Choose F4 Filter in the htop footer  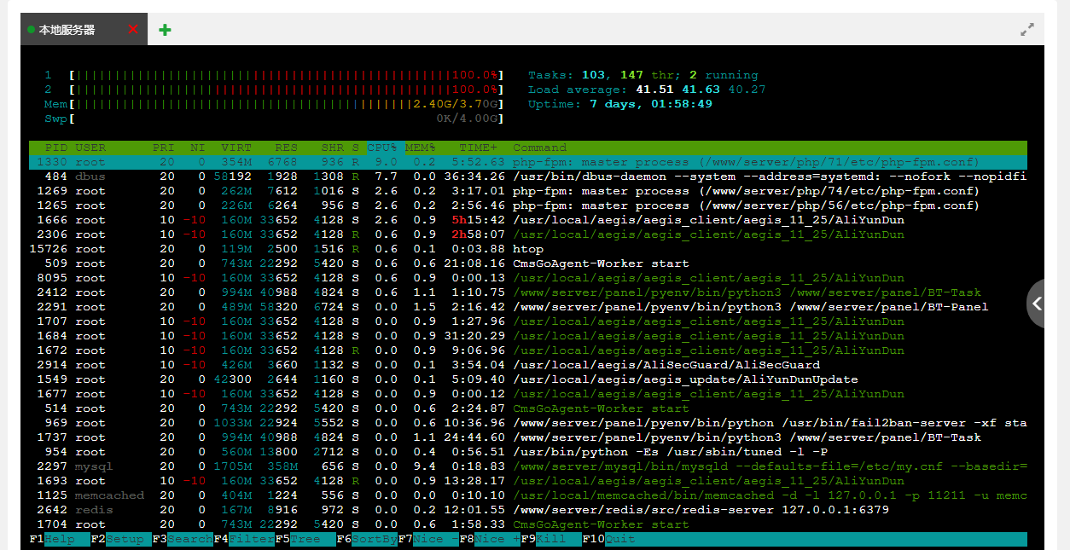click(243, 539)
